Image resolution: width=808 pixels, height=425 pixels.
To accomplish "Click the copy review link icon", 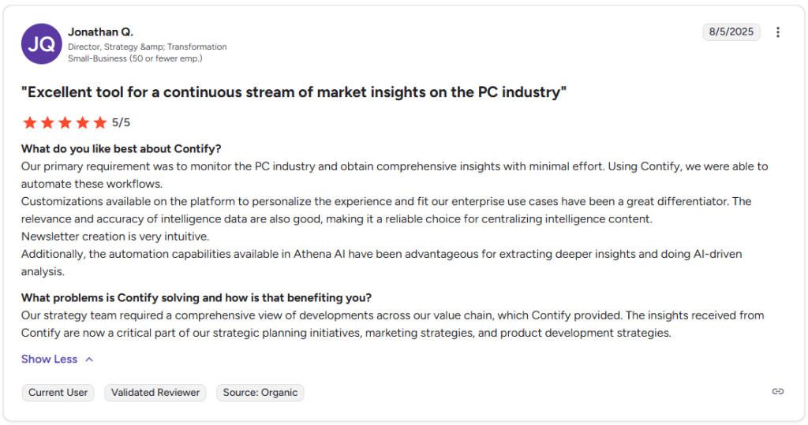I will point(778,392).
